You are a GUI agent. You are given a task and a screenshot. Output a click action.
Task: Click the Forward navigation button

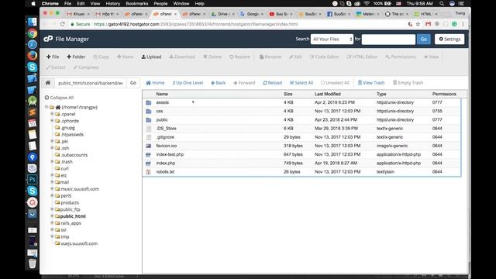pyautogui.click(x=244, y=83)
